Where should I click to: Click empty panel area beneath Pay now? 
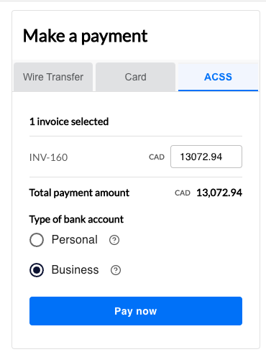pyautogui.click(x=136, y=337)
